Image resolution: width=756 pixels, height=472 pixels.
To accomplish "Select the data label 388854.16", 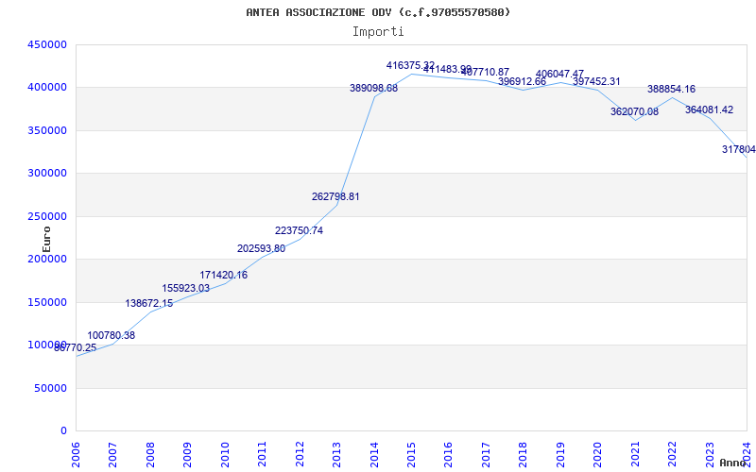I will pyautogui.click(x=671, y=89).
